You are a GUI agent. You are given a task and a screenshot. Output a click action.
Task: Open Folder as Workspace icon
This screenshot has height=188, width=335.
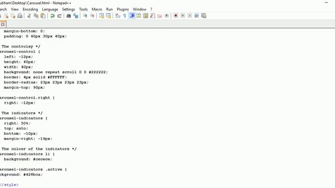pyautogui.click(x=160, y=16)
